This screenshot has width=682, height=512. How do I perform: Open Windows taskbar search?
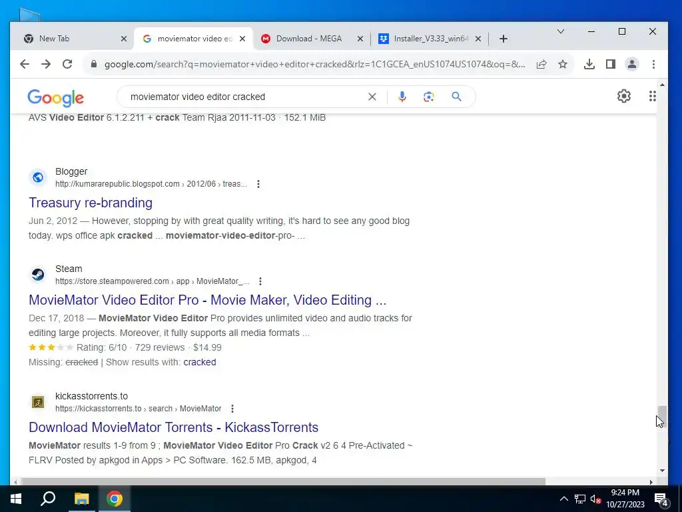coord(48,499)
